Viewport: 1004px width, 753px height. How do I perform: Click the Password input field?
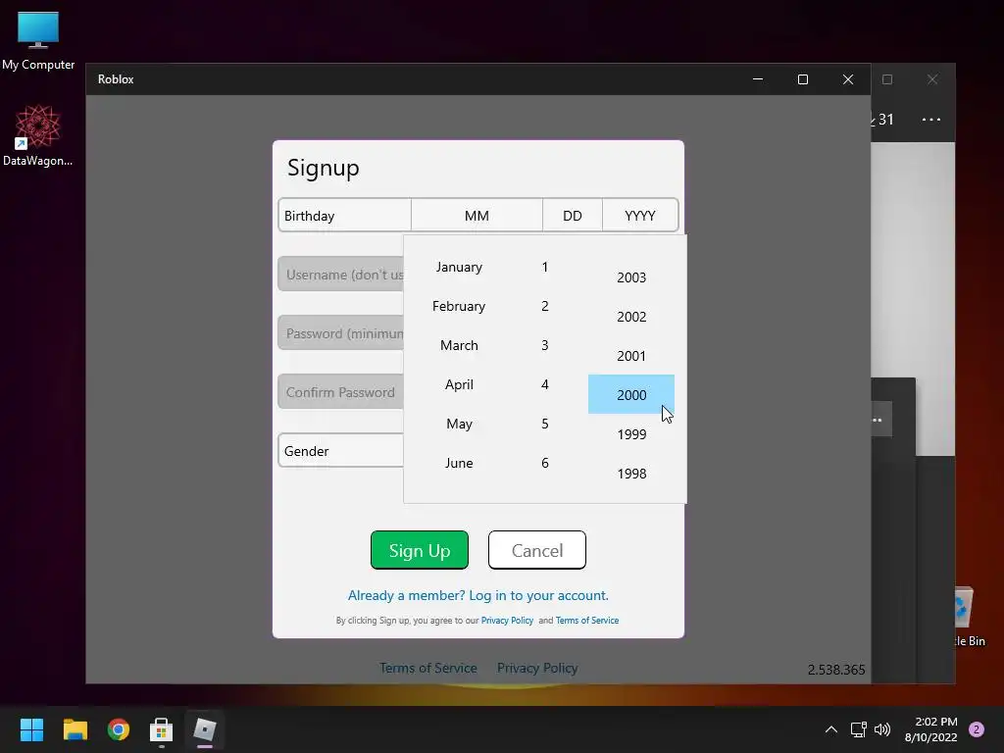click(340, 333)
